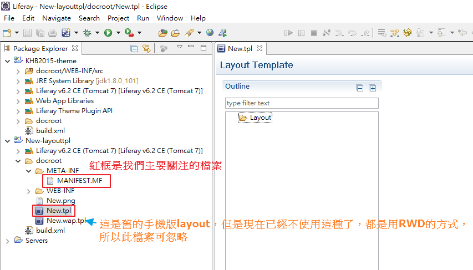This screenshot has height=270, width=473.
Task: Close the Package Explorer view tab
Action: click(75, 48)
